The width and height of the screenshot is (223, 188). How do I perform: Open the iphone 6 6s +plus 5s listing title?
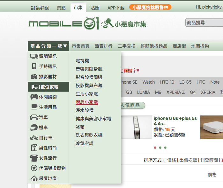[175, 121]
